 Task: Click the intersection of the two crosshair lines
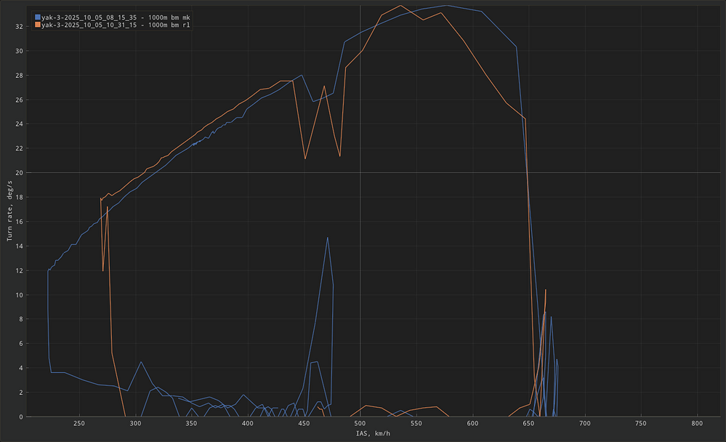[360, 172]
